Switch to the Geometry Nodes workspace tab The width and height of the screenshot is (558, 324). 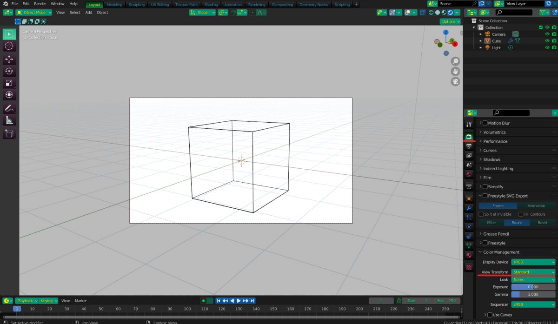click(x=313, y=5)
